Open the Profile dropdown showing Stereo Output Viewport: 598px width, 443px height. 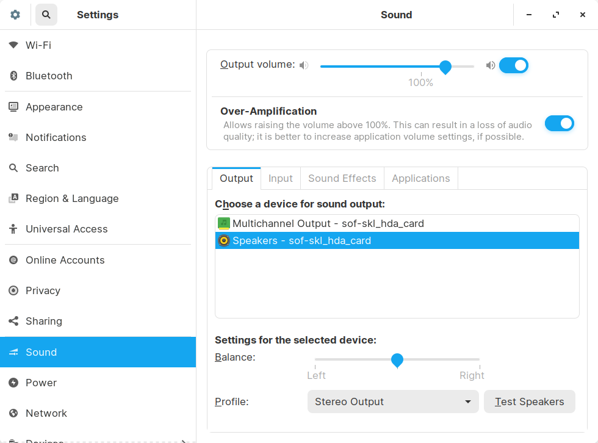pos(393,402)
